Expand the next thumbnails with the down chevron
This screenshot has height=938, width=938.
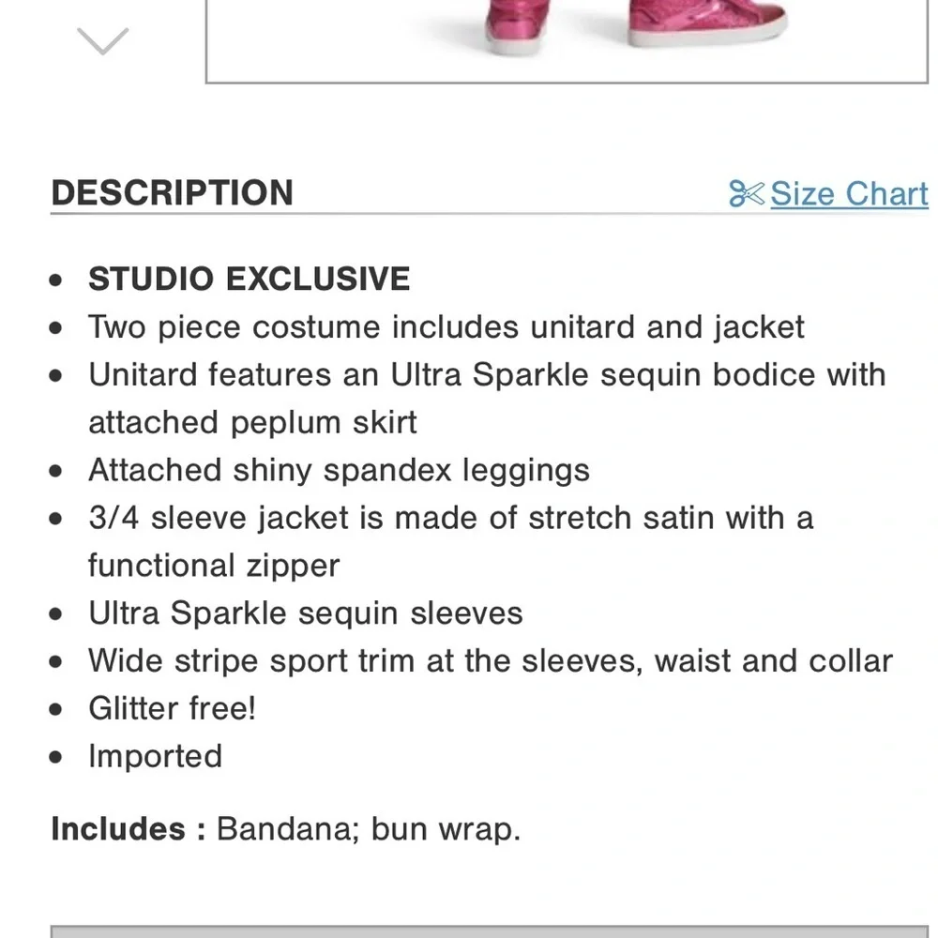(103, 41)
